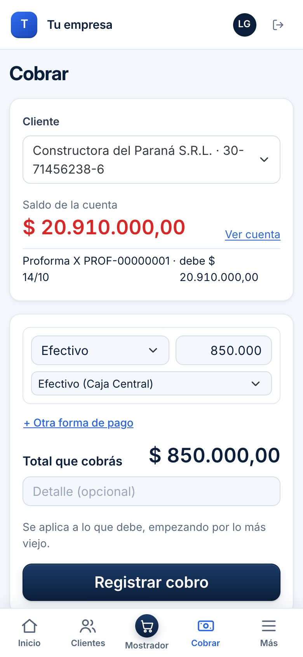The width and height of the screenshot is (303, 657).
Task: Go to Inicio home icon
Action: point(30,626)
